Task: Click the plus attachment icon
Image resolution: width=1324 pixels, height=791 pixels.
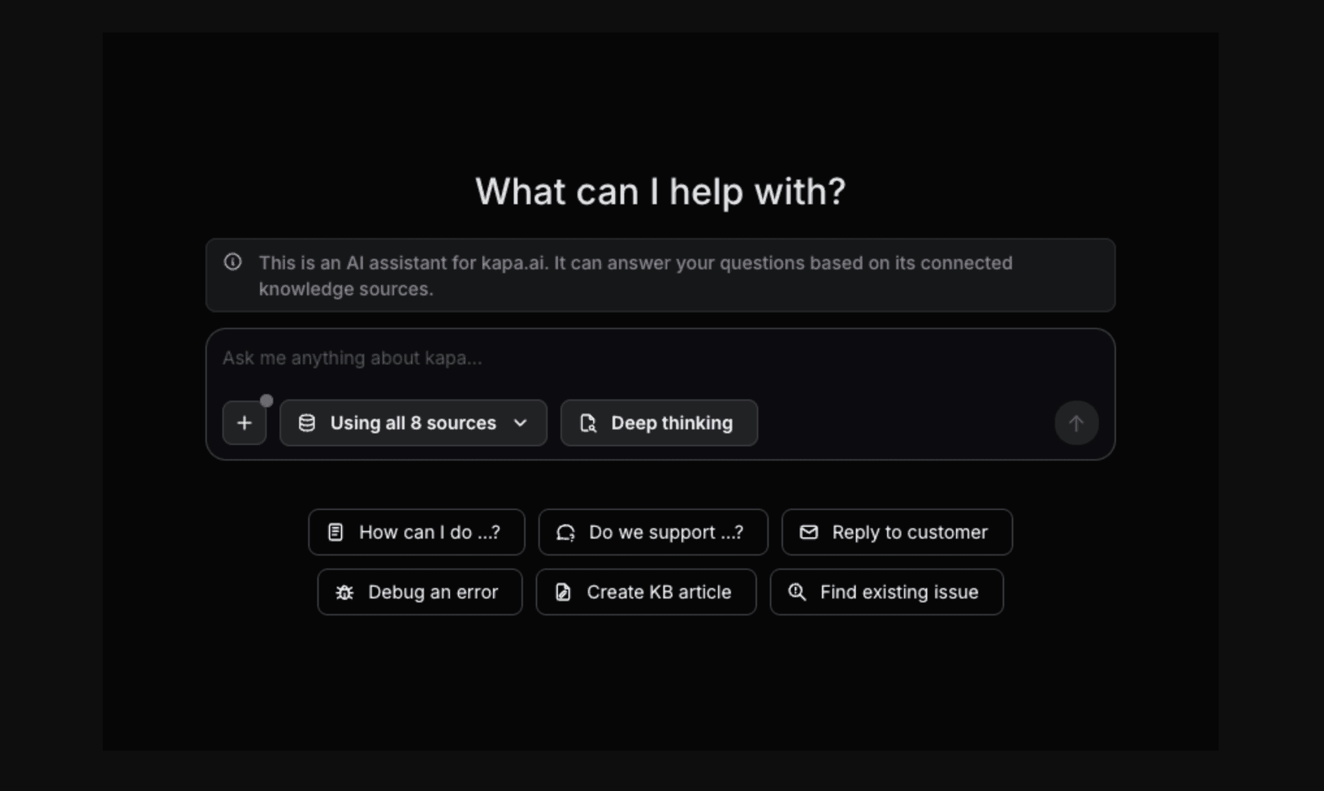Action: click(x=244, y=423)
